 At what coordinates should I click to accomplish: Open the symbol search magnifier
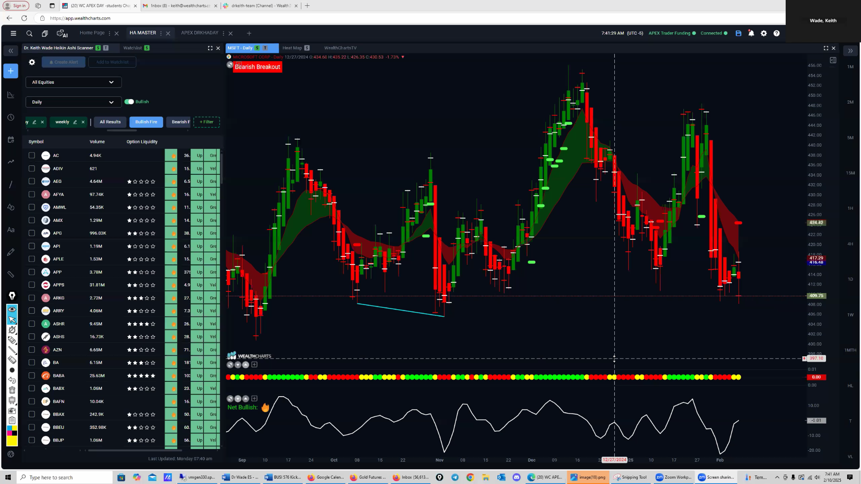[x=29, y=33]
